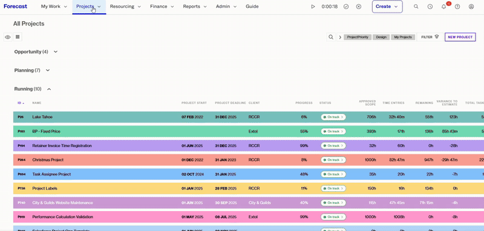Image resolution: width=484 pixels, height=231 pixels.
Task: Click project ID P26
Action: click(21, 117)
